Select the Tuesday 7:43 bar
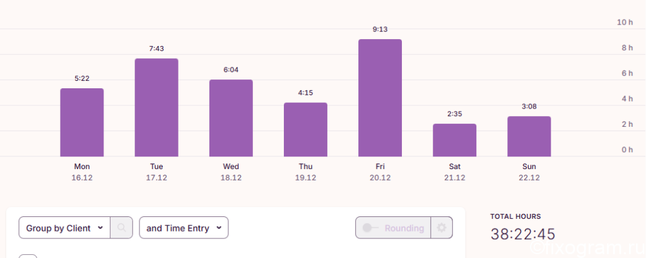The image size is (646, 258). pos(156,108)
